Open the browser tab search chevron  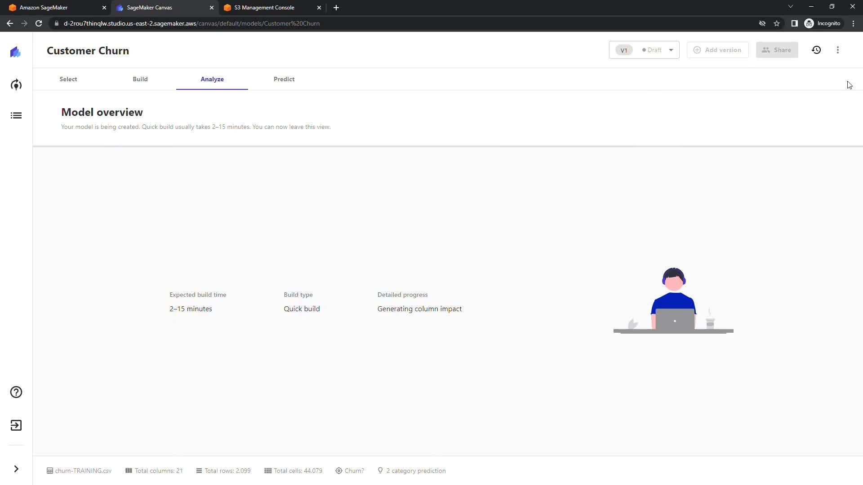pos(790,7)
